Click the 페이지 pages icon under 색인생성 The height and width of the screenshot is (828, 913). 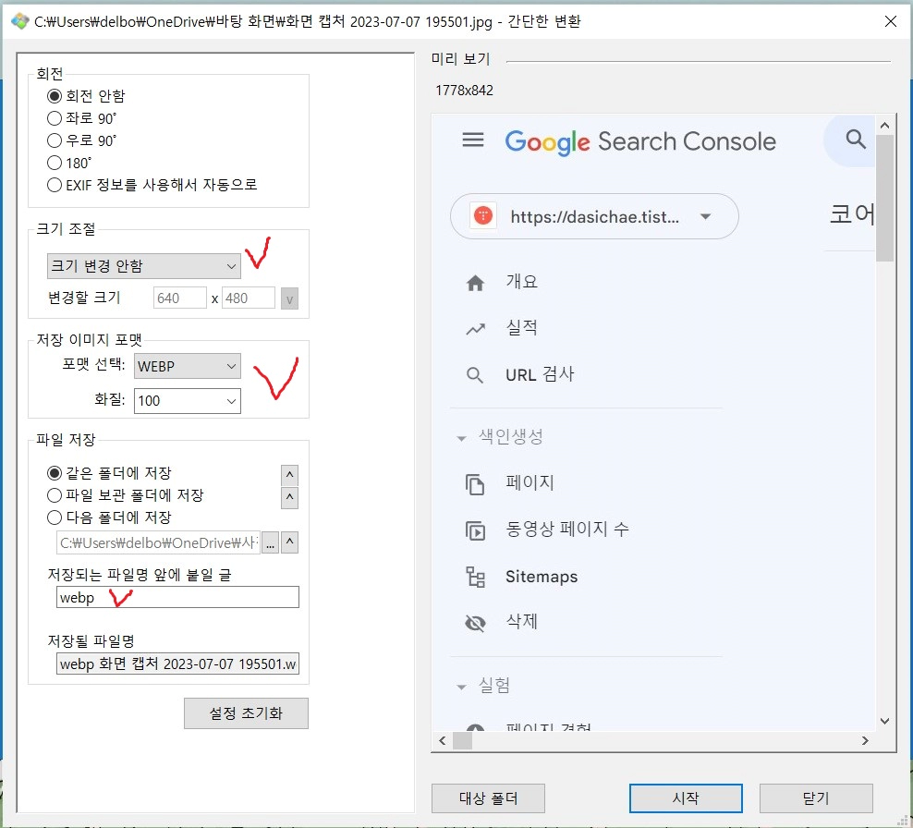click(x=475, y=483)
